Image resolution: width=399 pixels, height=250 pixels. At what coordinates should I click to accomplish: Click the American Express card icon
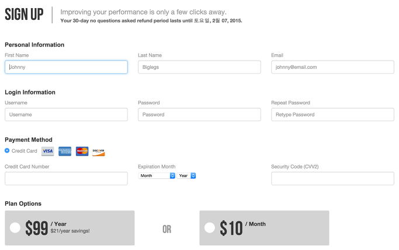[x=65, y=152]
